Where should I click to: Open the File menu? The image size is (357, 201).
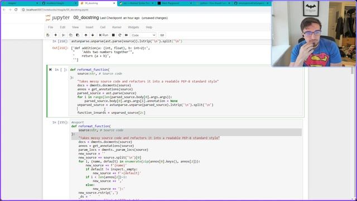pyautogui.click(x=51, y=27)
